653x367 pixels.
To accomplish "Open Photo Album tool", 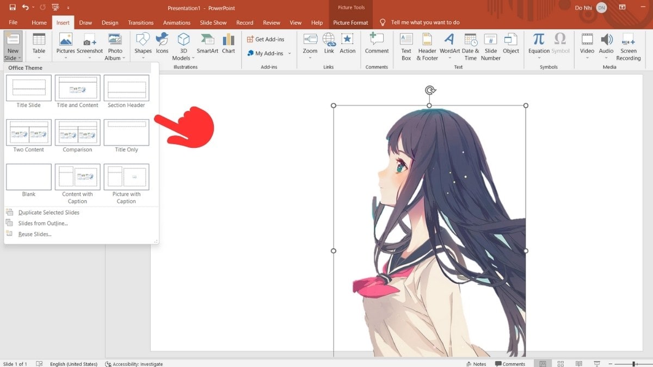I will [x=115, y=47].
